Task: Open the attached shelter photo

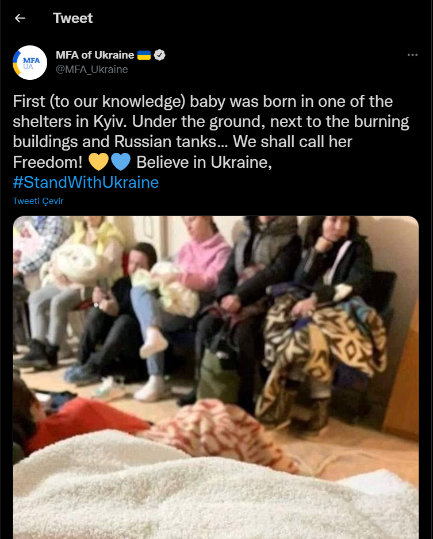Action: pyautogui.click(x=216, y=378)
